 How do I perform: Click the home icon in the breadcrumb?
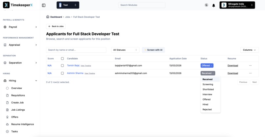pyautogui.click(x=48, y=17)
